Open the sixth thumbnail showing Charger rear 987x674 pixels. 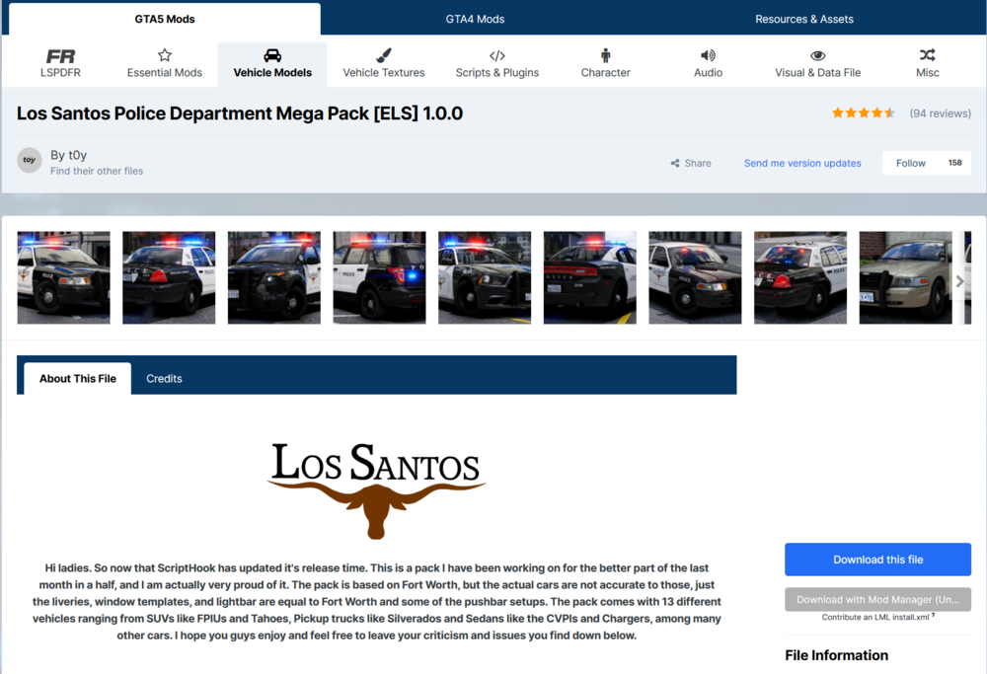pyautogui.click(x=590, y=277)
